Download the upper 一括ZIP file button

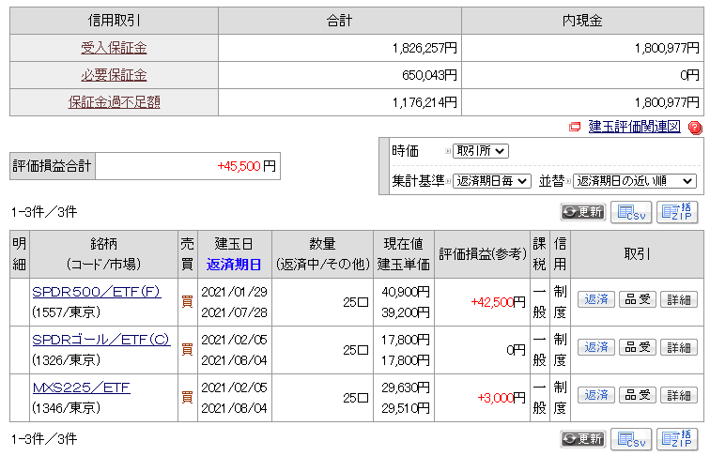(x=677, y=212)
